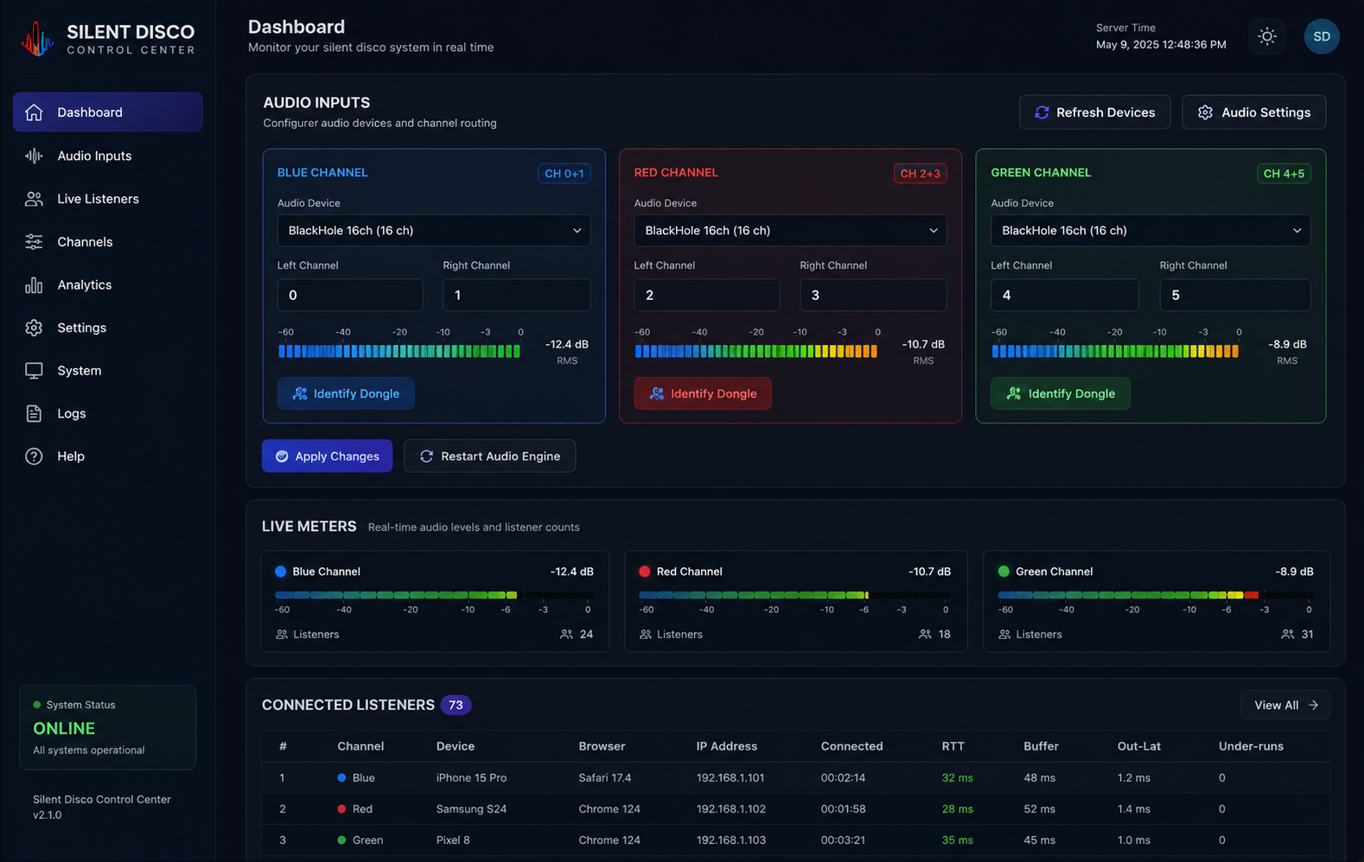Click the Channels sliders icon in sidebar
The image size is (1364, 862).
coord(34,242)
